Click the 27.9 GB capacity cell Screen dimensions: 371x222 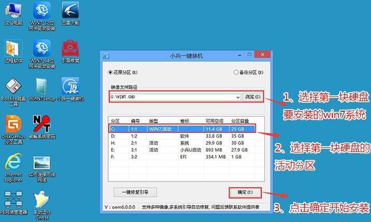pos(239,150)
